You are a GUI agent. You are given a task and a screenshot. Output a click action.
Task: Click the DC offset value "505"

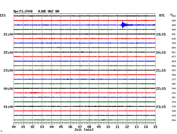(174, 48)
